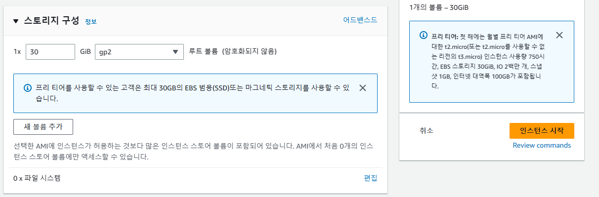Click the 스토리지 구성 heading title
Image resolution: width=599 pixels, height=197 pixels.
51,21
